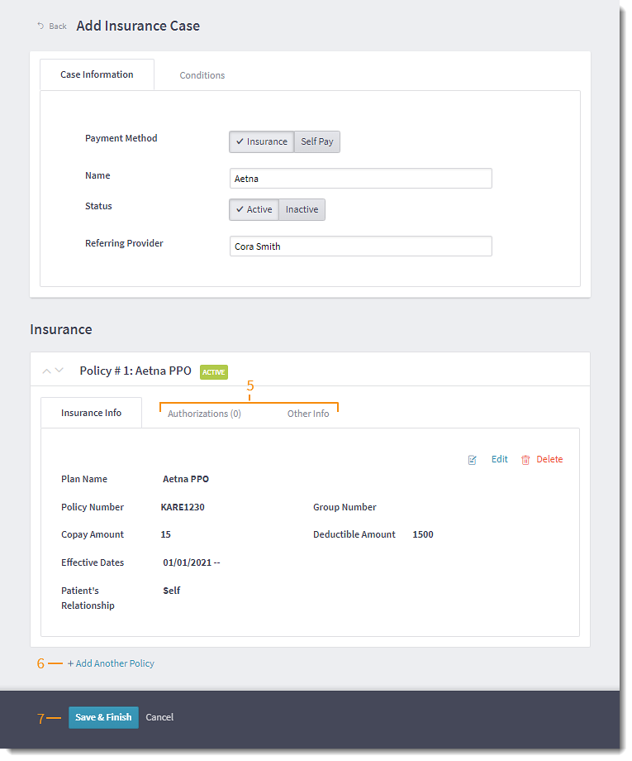Click the Name field containing Aetna
Screen dimensions: 632x761
pos(361,179)
